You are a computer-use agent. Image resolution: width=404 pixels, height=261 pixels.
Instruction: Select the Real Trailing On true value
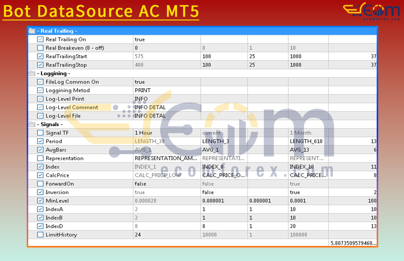[x=167, y=39]
